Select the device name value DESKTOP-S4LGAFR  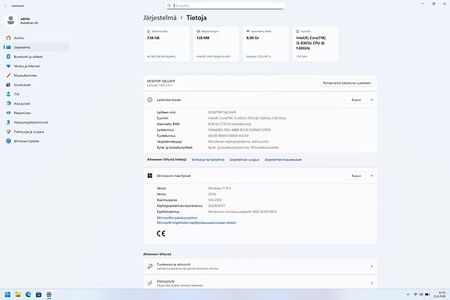[222, 112]
